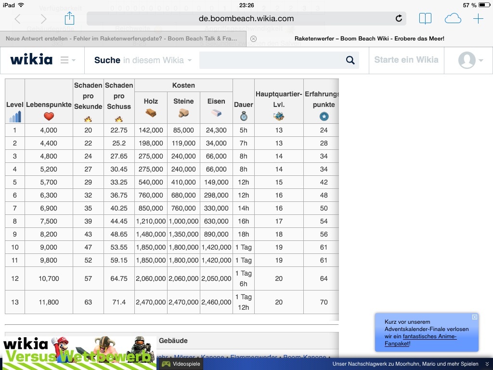Tap the Holz wood icon in the table header
493x370 pixels.
151,113
